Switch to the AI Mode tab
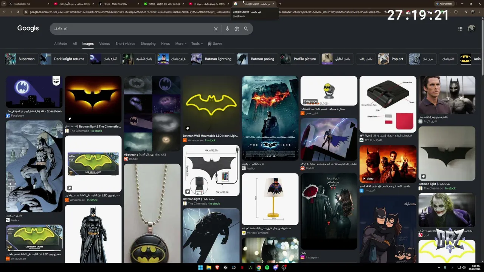 (x=60, y=43)
